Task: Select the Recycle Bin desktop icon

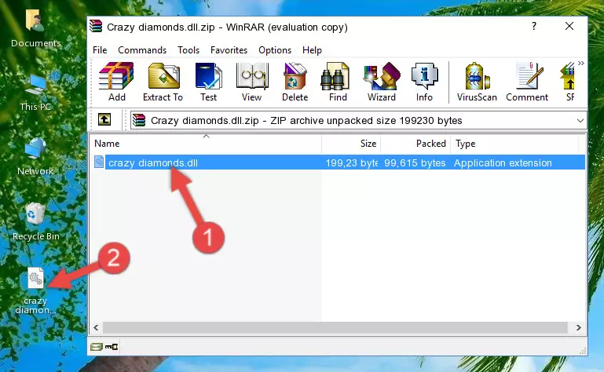Action: pyautogui.click(x=35, y=222)
